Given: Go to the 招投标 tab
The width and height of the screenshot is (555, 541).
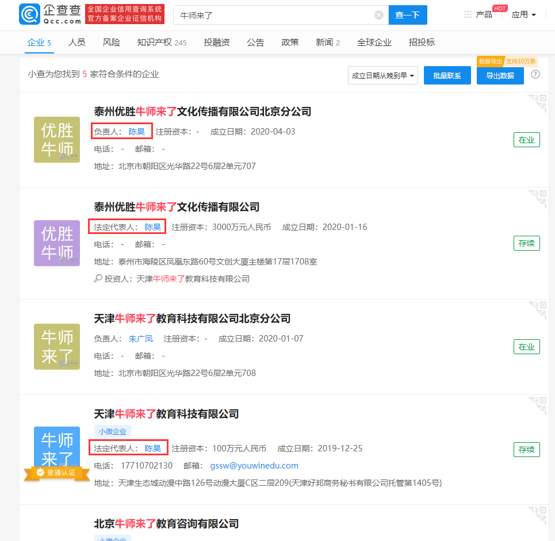Looking at the screenshot, I should tap(422, 43).
